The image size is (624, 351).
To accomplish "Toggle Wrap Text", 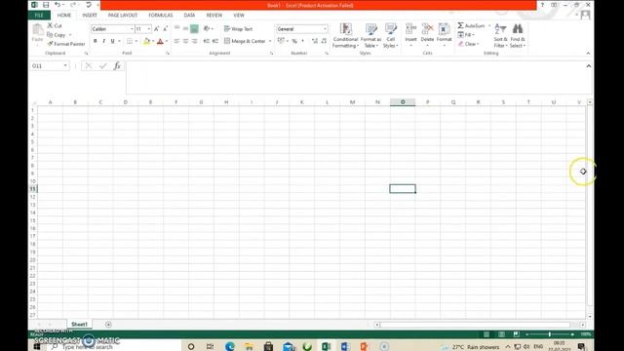I will [238, 29].
